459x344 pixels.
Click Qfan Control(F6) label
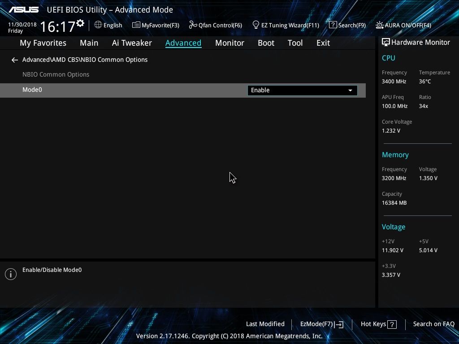220,26
